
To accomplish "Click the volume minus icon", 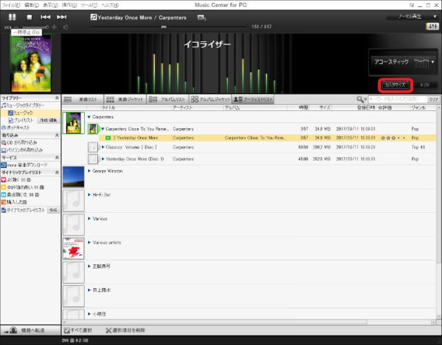I will (17, 28).
